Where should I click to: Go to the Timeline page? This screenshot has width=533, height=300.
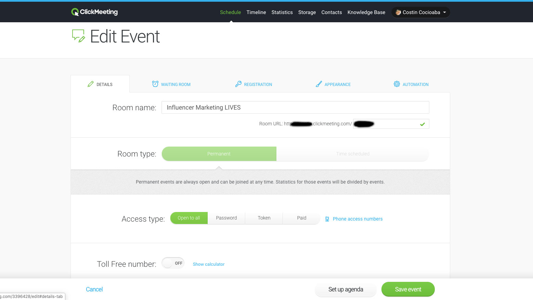click(256, 12)
